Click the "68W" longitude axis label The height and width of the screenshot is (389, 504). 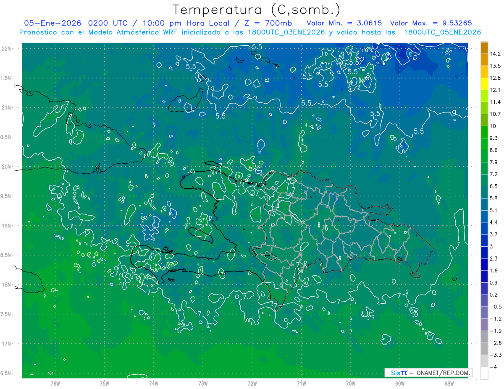(449, 383)
